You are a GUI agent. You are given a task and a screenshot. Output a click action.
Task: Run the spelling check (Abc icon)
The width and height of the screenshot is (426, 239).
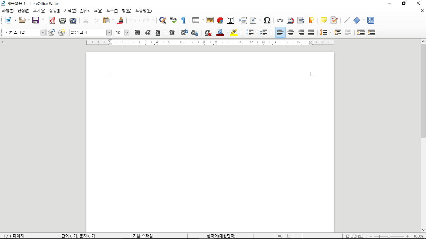[x=173, y=21]
